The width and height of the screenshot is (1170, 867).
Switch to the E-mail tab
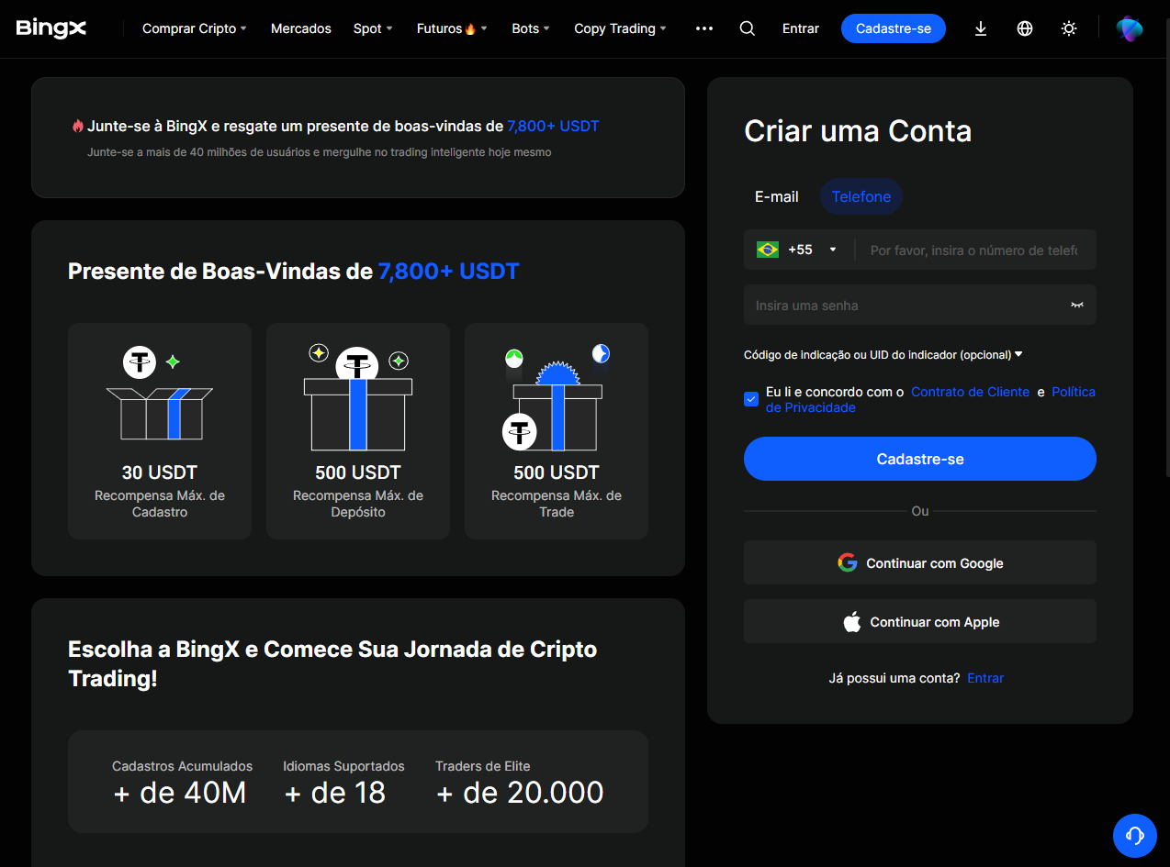coord(777,196)
